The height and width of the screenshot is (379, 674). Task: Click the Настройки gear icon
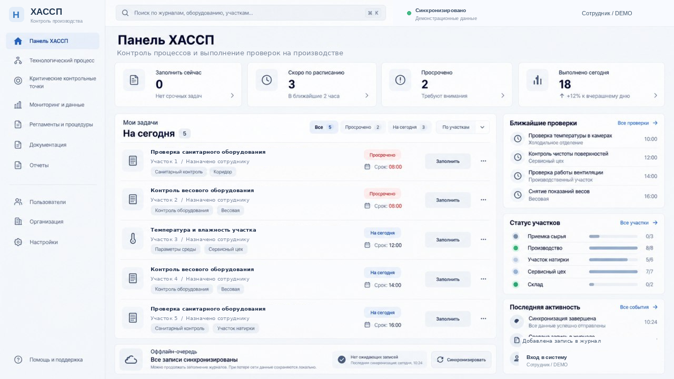click(18, 242)
